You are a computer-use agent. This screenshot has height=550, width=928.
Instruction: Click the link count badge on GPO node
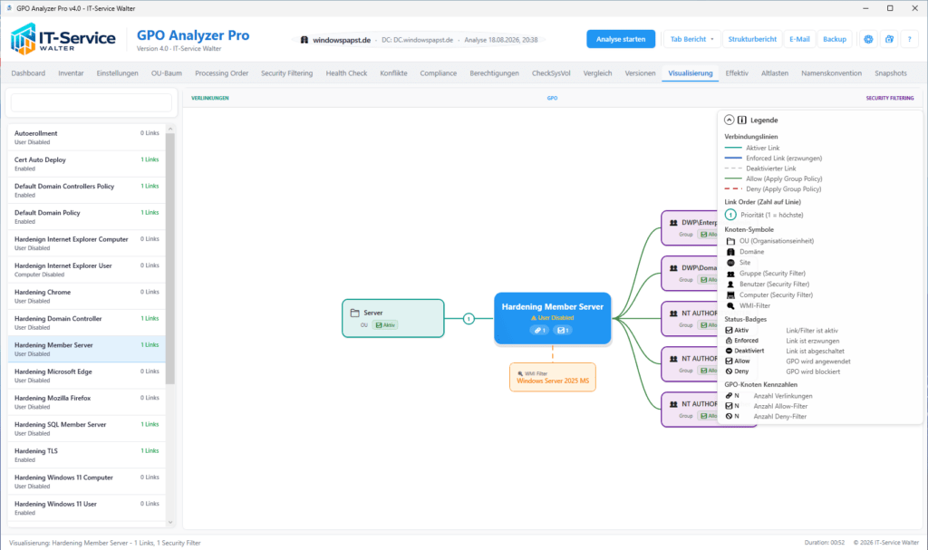pyautogui.click(x=538, y=331)
